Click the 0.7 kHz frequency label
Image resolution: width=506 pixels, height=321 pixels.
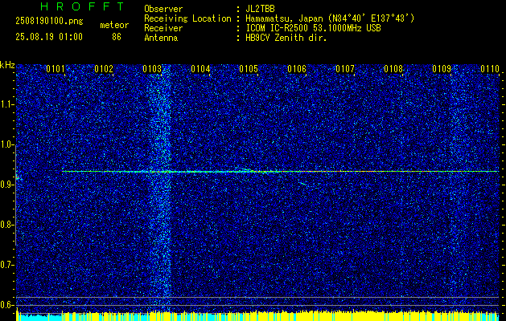tap(7, 265)
